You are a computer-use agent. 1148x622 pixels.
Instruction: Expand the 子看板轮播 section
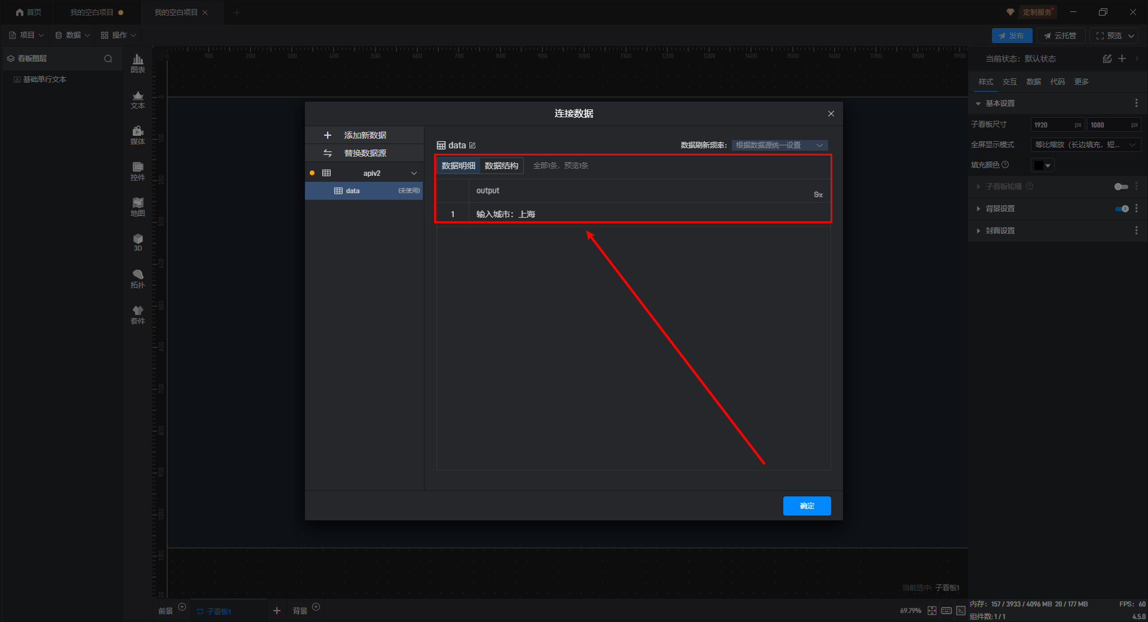click(x=978, y=187)
